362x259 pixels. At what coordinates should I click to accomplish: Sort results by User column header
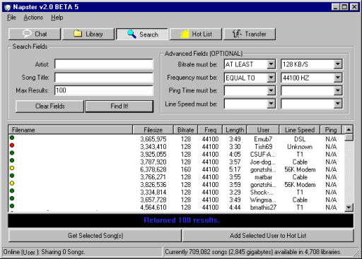(263, 130)
